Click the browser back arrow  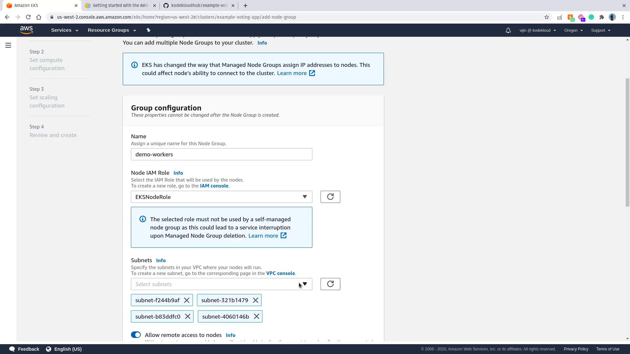pyautogui.click(x=7, y=17)
